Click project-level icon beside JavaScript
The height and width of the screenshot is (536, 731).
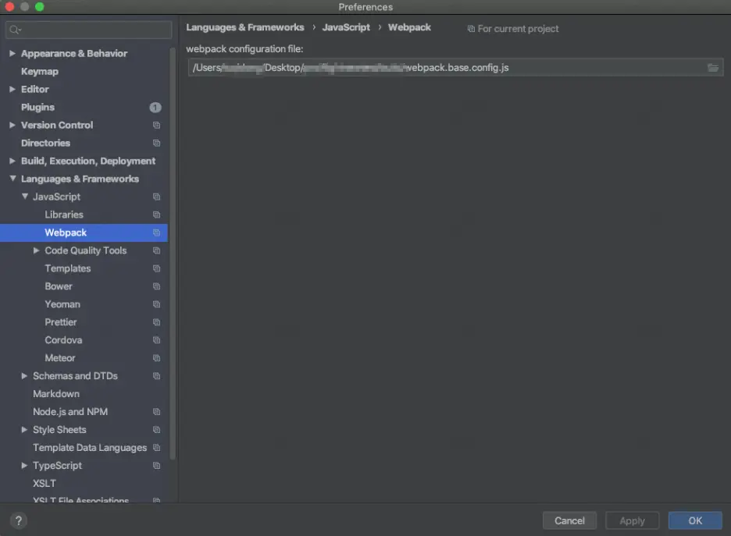click(x=157, y=197)
